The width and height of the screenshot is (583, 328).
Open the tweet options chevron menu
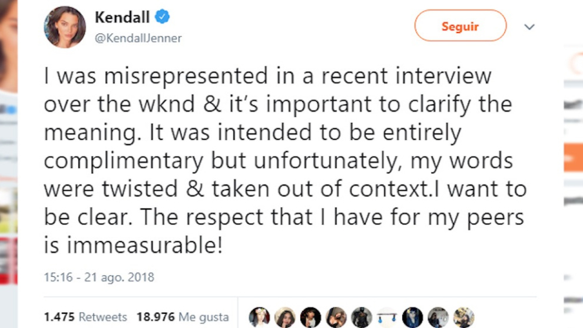[529, 27]
